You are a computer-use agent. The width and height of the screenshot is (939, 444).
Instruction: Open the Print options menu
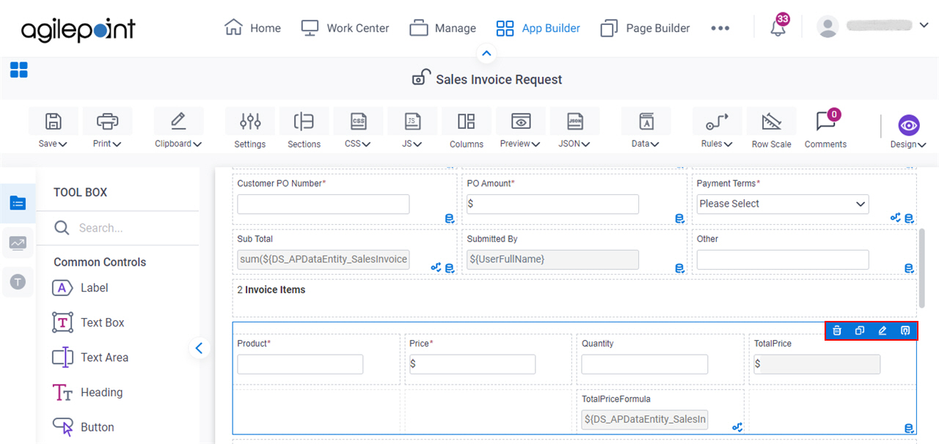(107, 129)
